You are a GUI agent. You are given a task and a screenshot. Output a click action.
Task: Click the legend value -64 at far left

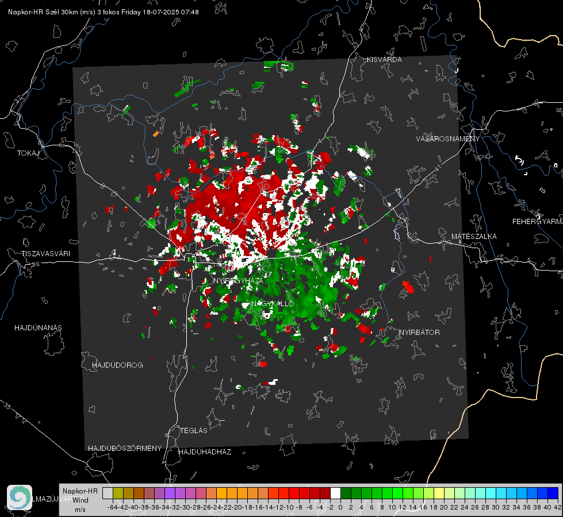pos(113,507)
